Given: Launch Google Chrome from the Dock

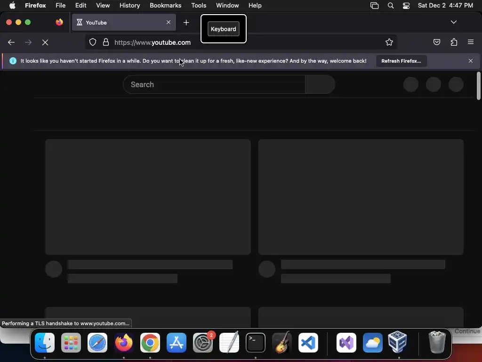Looking at the screenshot, I should pos(150,343).
